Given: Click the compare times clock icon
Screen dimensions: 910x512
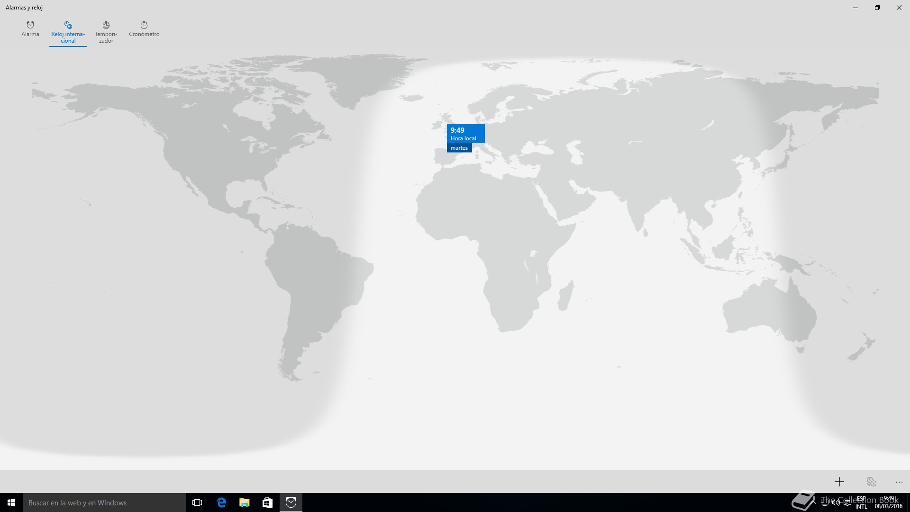Looking at the screenshot, I should (x=871, y=482).
